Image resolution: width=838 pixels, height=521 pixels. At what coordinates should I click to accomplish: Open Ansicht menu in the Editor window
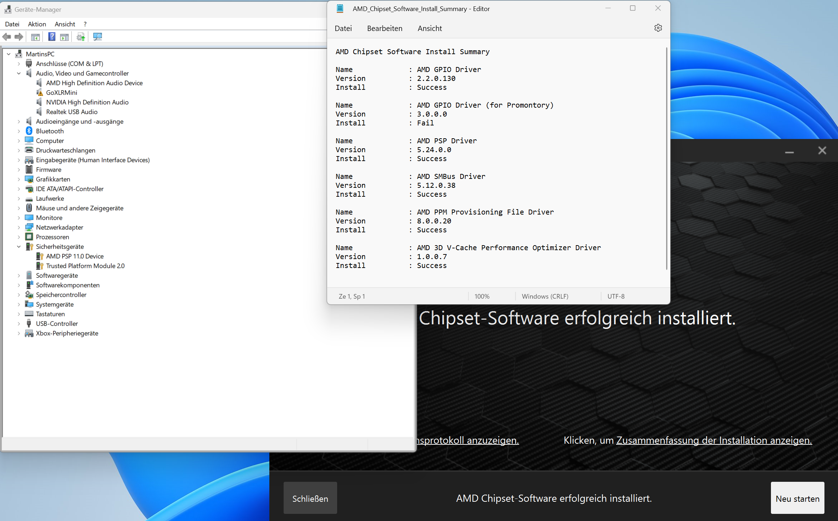(x=430, y=29)
